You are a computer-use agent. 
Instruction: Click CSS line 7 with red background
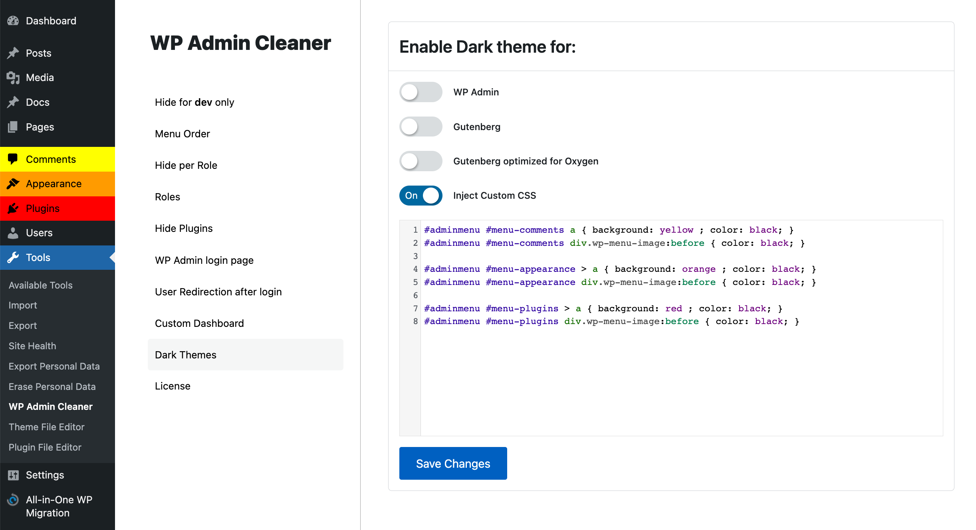(x=603, y=309)
